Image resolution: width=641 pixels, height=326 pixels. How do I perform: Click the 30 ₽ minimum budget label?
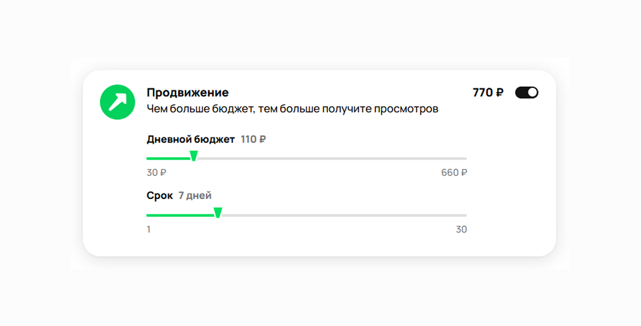(x=156, y=173)
